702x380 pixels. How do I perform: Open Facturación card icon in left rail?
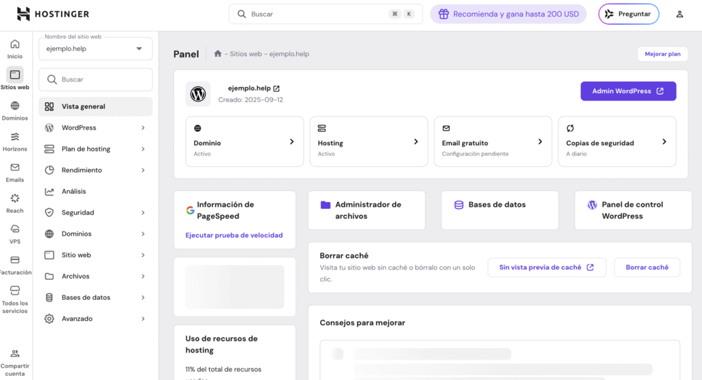[x=15, y=259]
